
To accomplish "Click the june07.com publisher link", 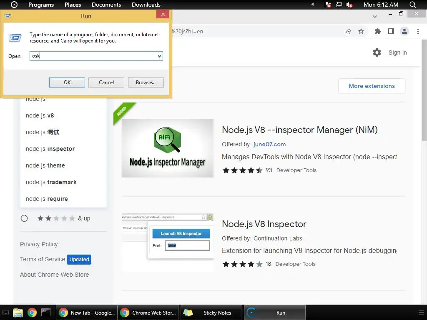I will 269,144.
